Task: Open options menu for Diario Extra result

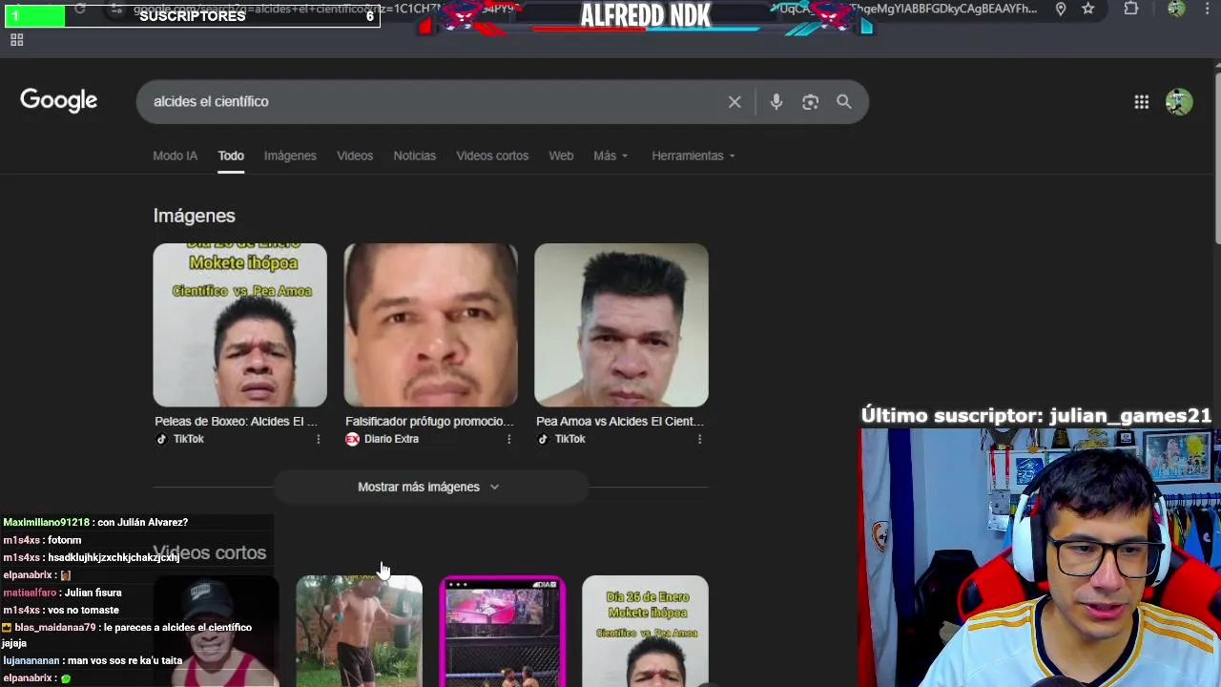Action: pyautogui.click(x=508, y=439)
